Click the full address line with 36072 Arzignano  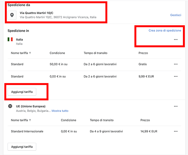click(58, 17)
